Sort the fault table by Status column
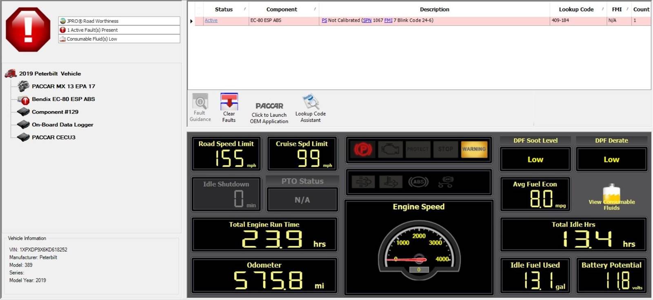 pos(224,9)
